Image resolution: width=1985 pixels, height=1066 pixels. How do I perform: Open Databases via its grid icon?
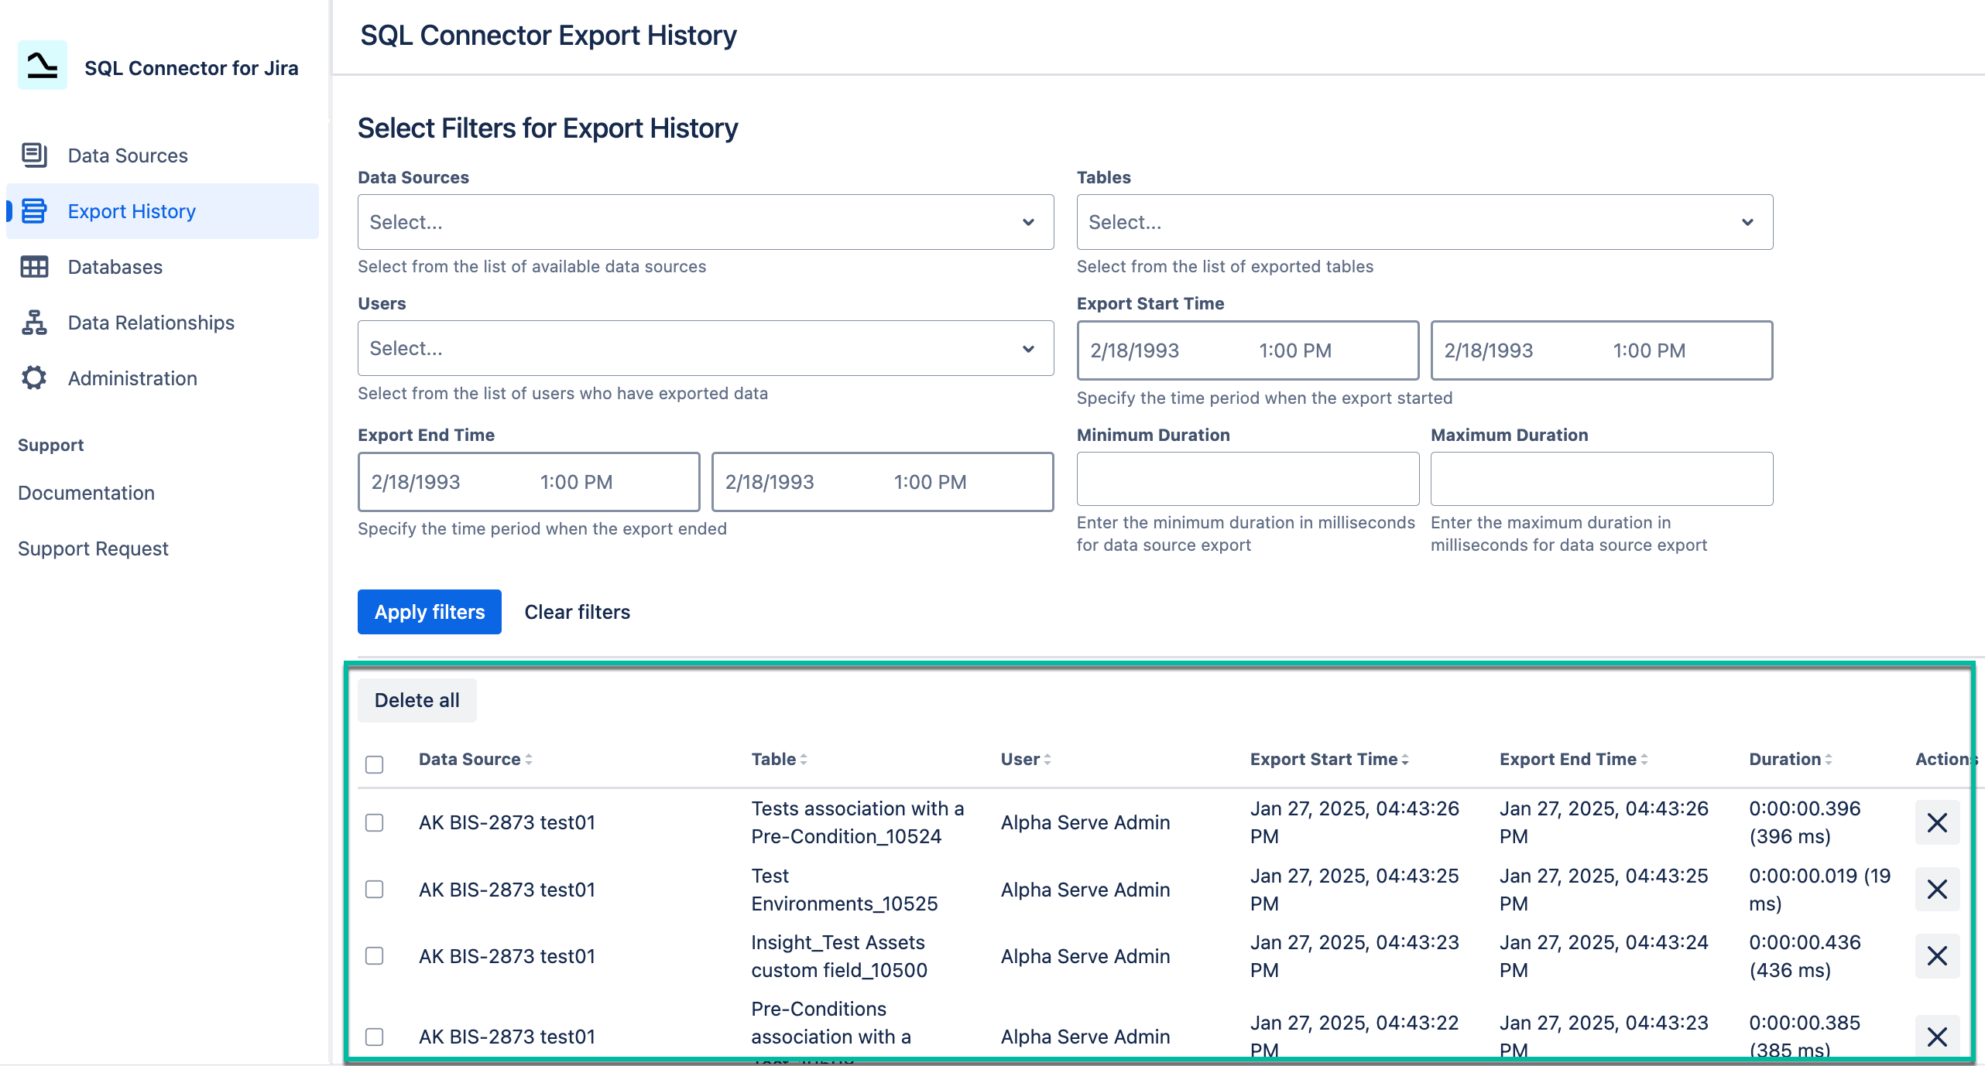(34, 267)
